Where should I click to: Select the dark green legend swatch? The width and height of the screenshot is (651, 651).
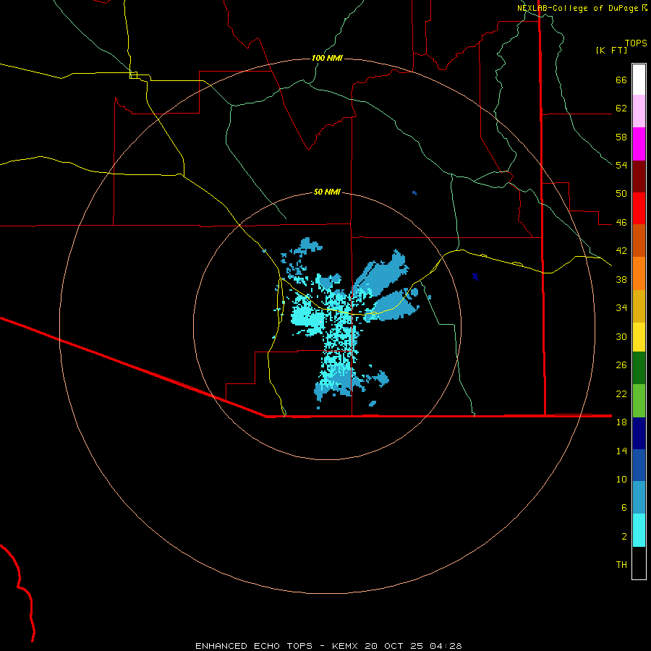[639, 368]
